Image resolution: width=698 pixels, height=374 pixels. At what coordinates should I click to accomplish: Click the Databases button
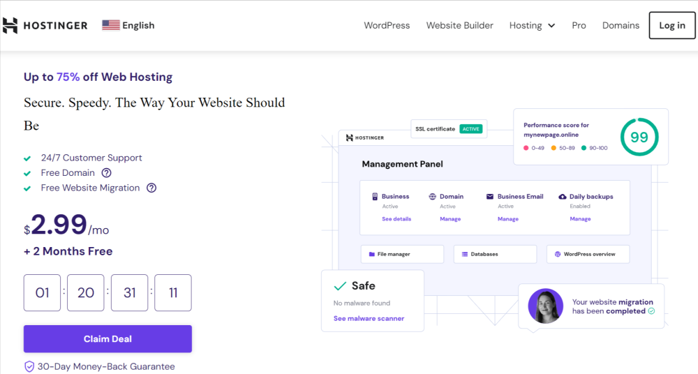495,254
